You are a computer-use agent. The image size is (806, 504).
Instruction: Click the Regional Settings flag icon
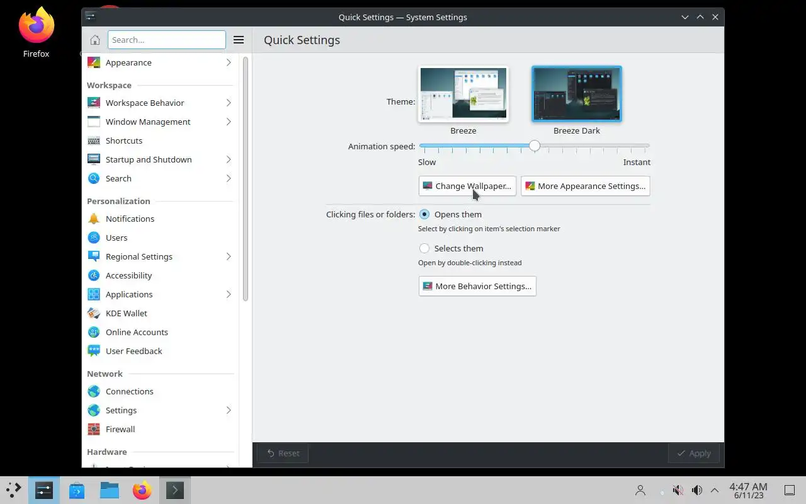click(x=94, y=256)
